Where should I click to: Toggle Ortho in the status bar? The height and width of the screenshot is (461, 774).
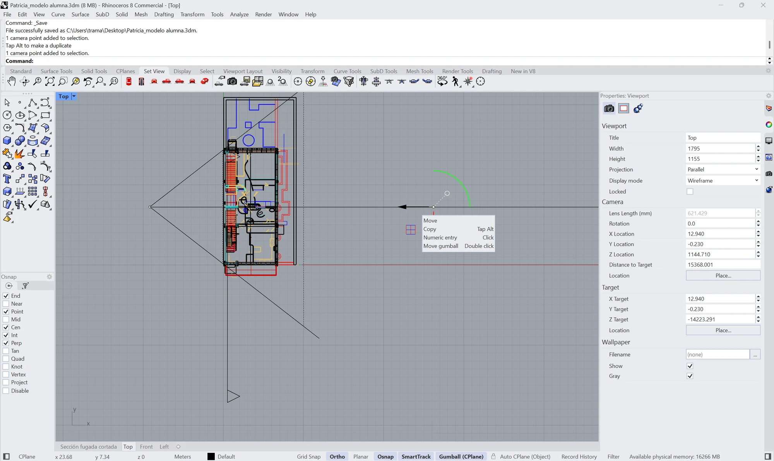(337, 457)
